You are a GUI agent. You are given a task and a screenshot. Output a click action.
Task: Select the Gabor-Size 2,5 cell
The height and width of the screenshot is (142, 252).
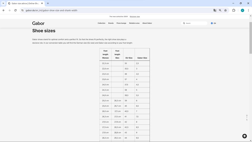[142, 63]
